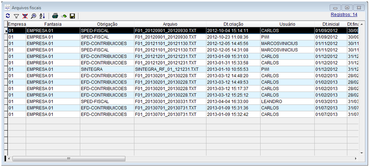This screenshot has width=369, height=167.
Task: Click date 2013-03-12 15:25:12
Action: [233, 95]
